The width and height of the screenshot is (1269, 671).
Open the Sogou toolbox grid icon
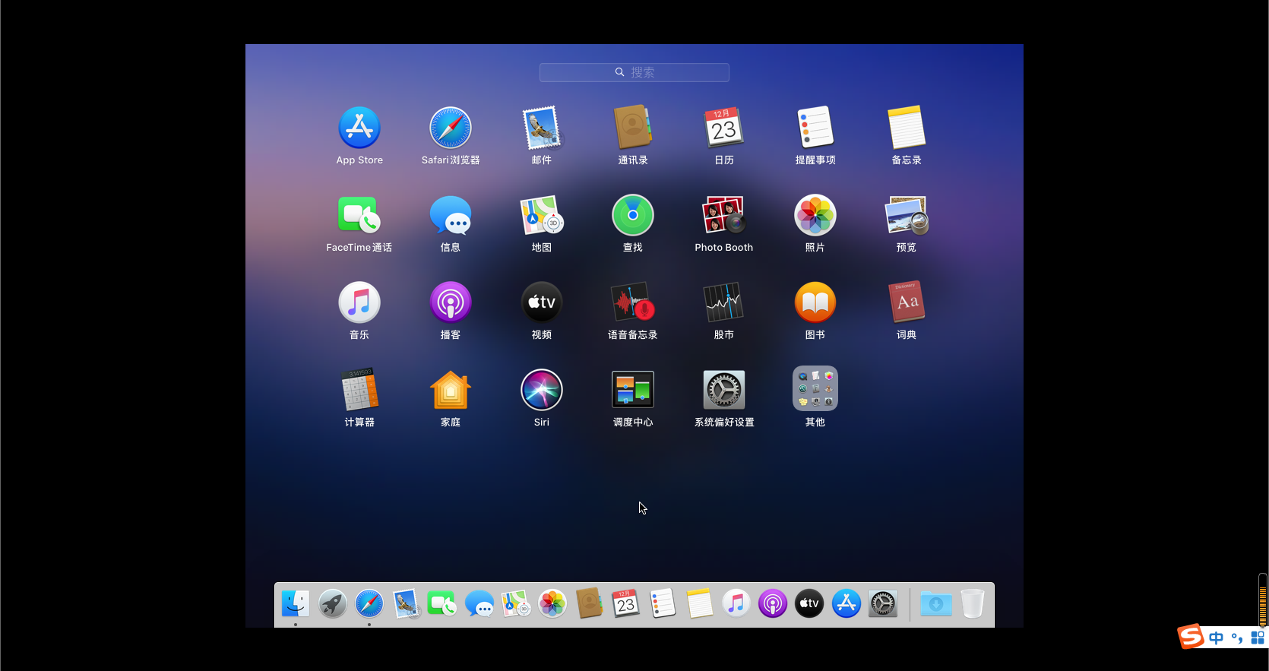point(1258,638)
